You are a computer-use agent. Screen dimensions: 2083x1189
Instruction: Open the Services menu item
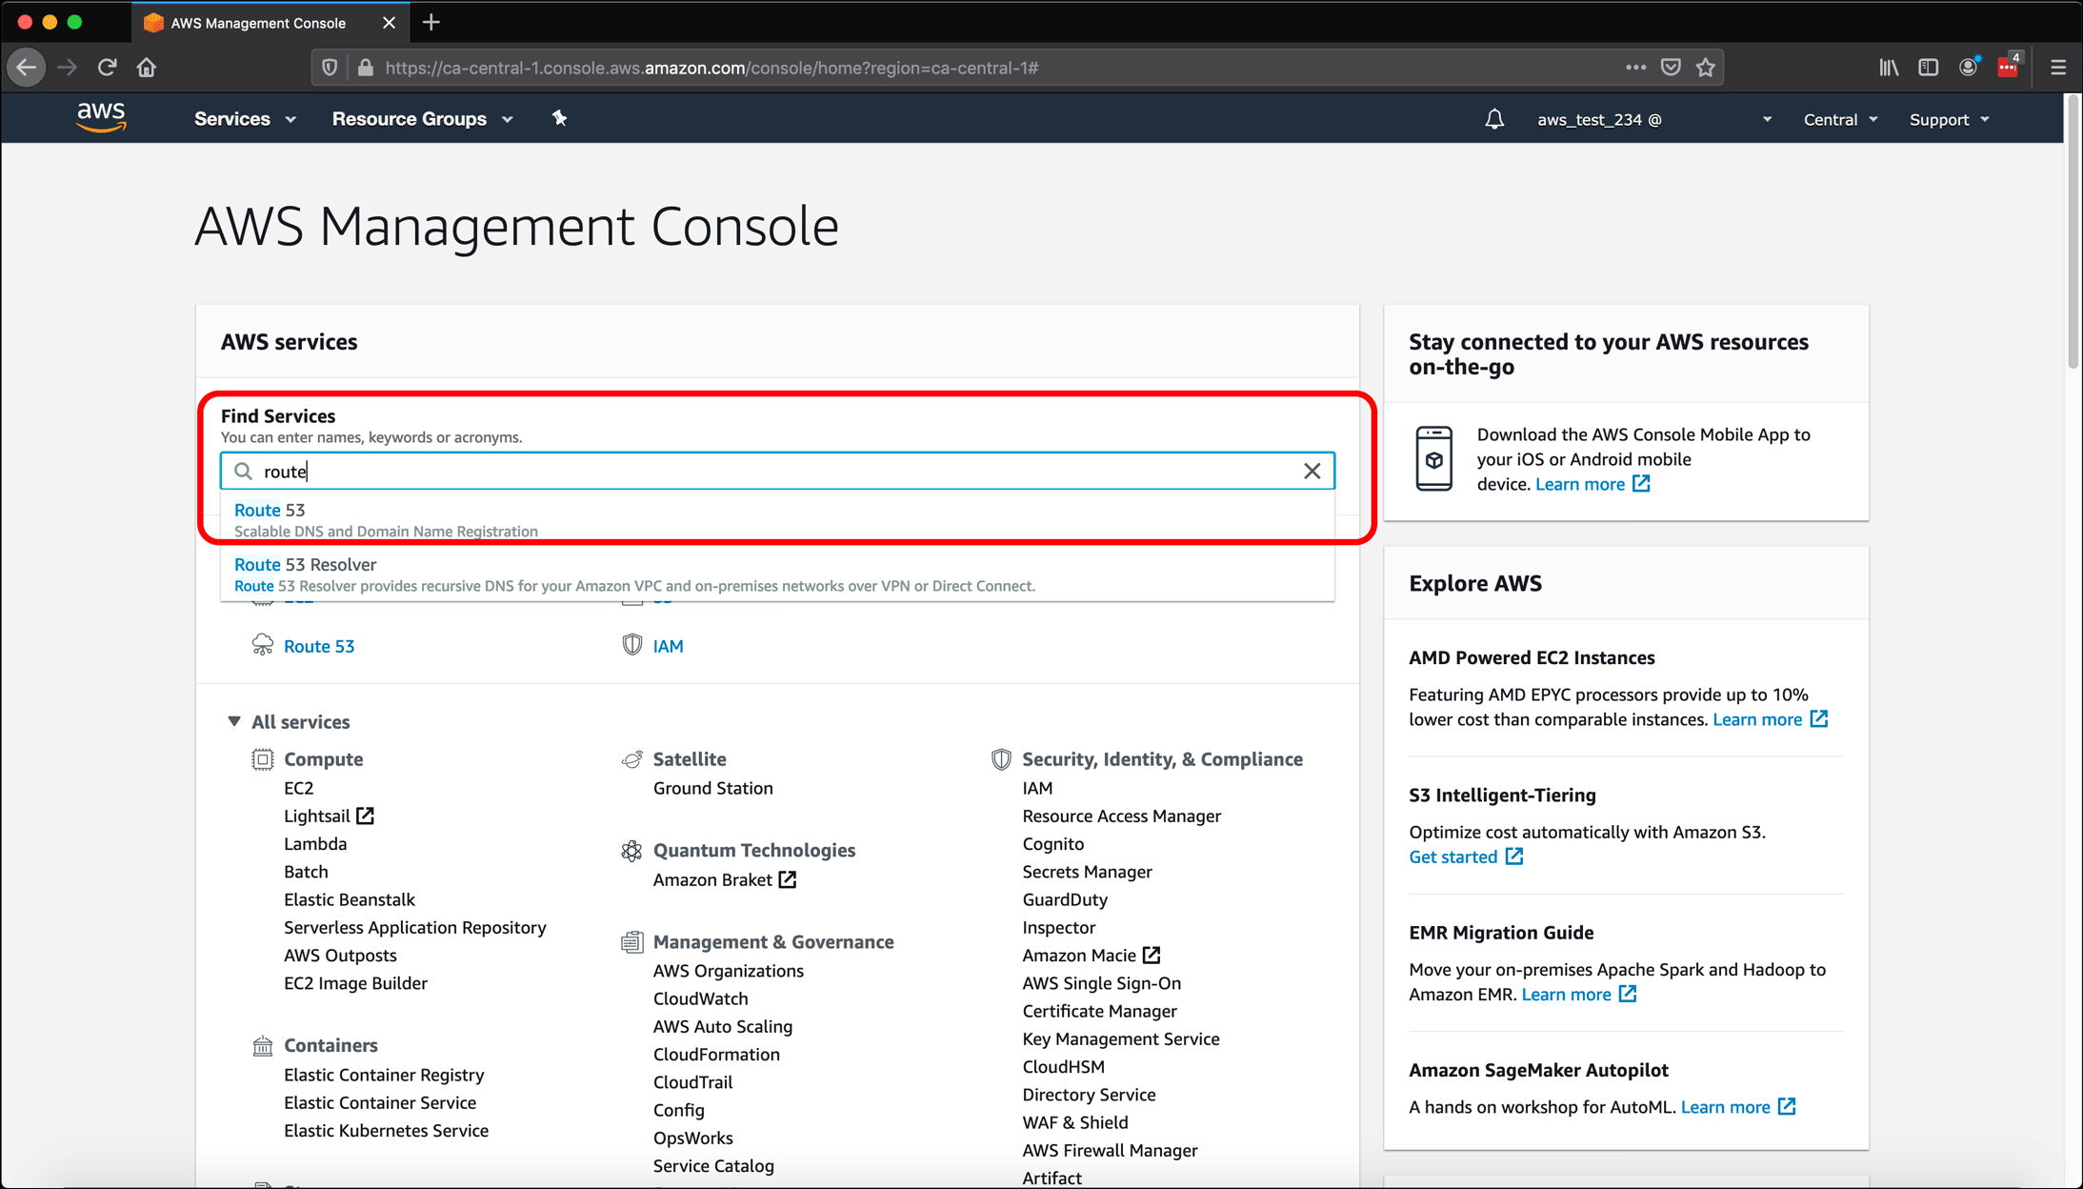(231, 119)
